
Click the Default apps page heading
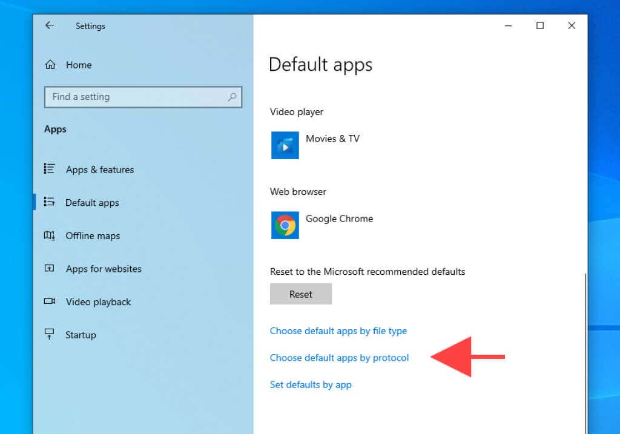coord(320,64)
